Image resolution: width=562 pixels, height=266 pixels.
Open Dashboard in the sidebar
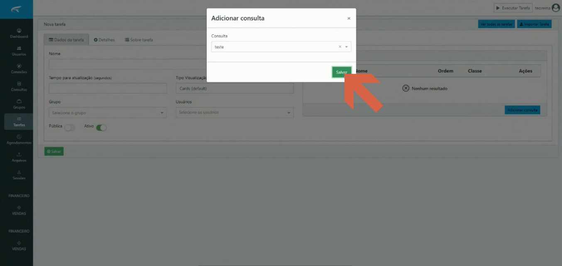[x=19, y=33]
